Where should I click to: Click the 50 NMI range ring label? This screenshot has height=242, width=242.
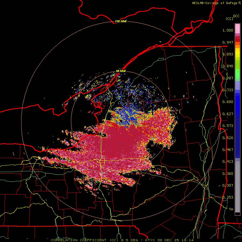[121, 71]
